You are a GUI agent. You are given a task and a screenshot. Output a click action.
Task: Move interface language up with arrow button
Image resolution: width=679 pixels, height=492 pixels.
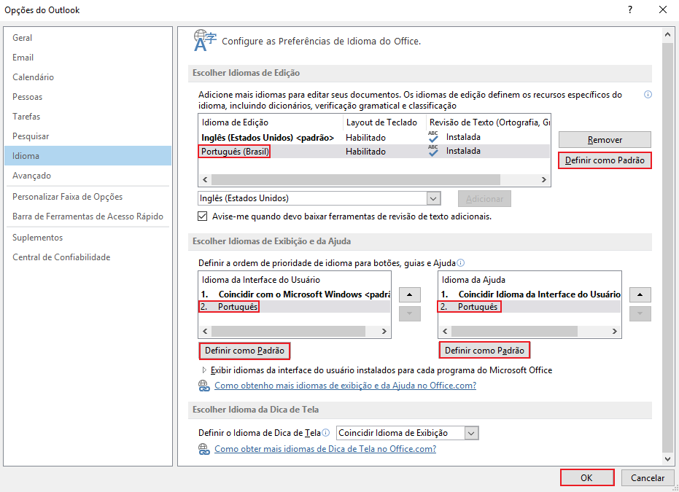410,294
